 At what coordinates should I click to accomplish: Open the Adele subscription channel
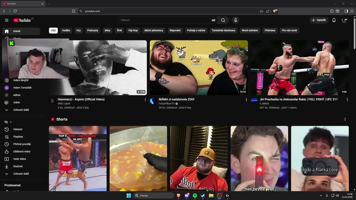[22, 102]
